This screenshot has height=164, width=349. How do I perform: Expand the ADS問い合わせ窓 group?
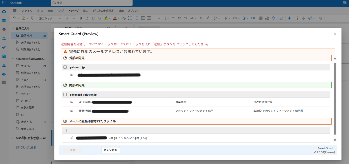pos(13,138)
